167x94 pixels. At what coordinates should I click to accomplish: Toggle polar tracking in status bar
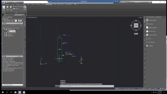pyautogui.click(x=128, y=89)
